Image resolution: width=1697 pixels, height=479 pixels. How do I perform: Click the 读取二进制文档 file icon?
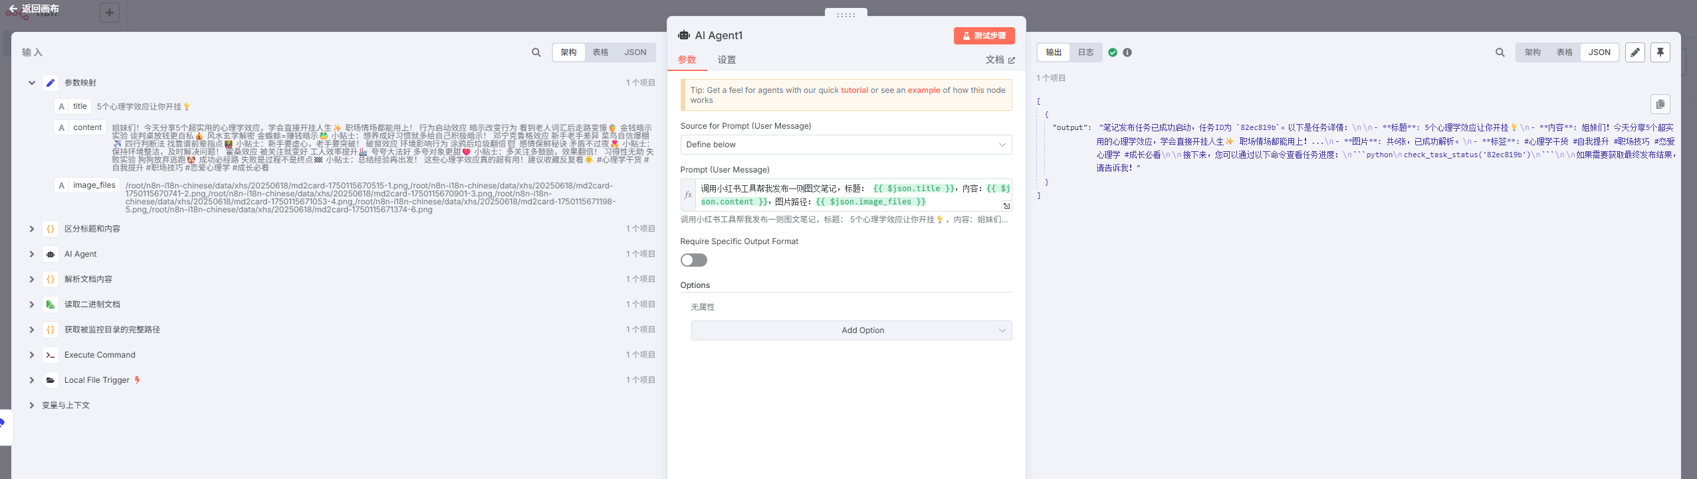[51, 305]
